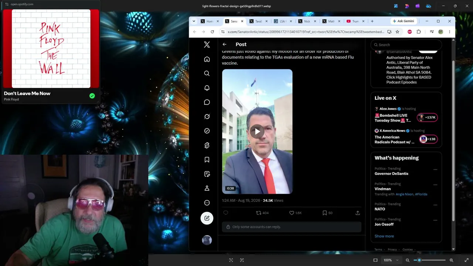
Task: Click Show more under What's happening
Action: coord(384,236)
